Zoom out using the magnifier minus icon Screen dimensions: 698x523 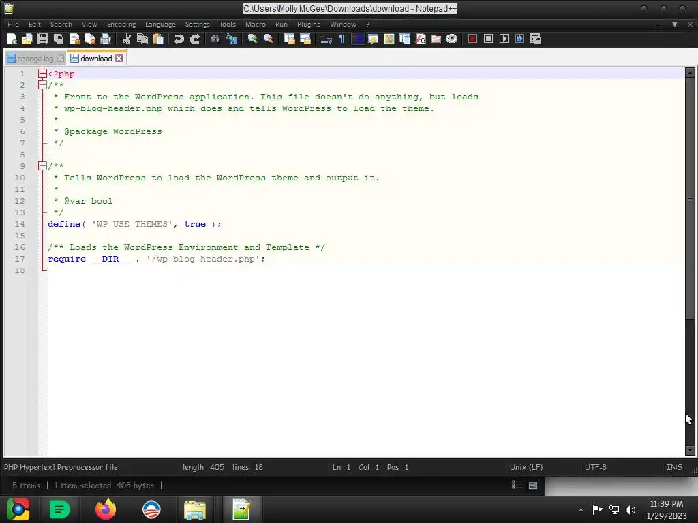pyautogui.click(x=268, y=39)
